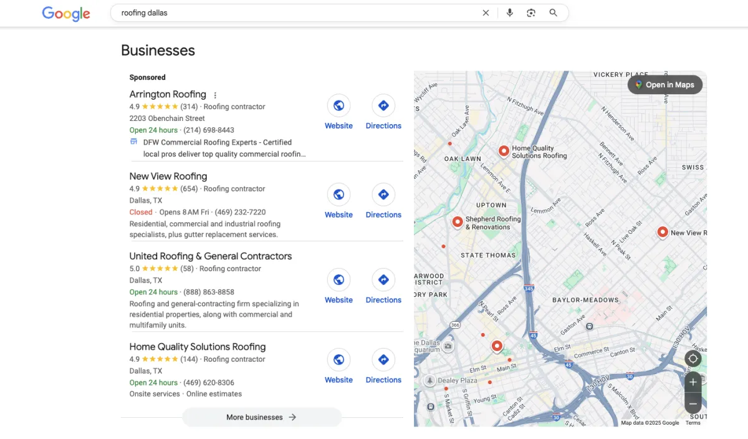Clear the search box with X icon
748x439 pixels.
486,12
